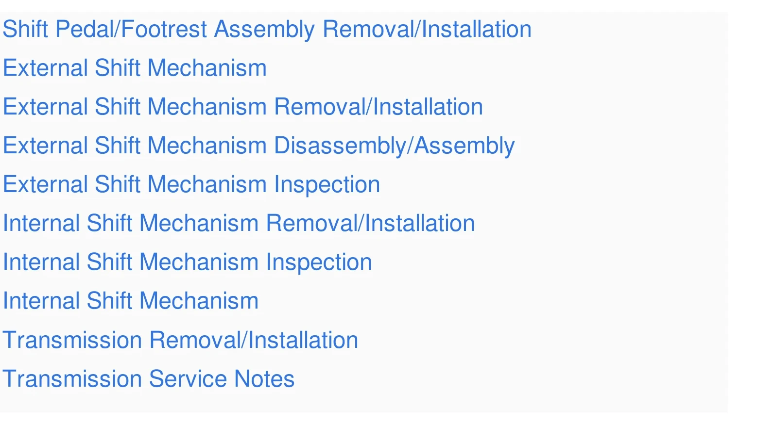Screen dimensions: 757x425
Task: Click the word 'Footrest' in first link
Action: pyautogui.click(x=164, y=29)
